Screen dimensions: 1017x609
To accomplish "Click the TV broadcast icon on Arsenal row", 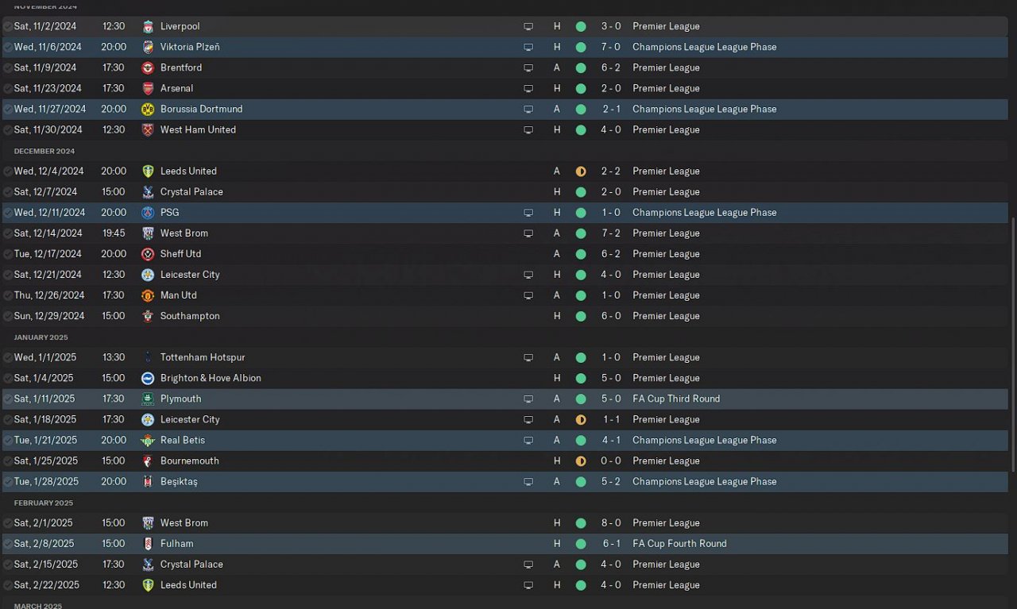I will coord(528,88).
